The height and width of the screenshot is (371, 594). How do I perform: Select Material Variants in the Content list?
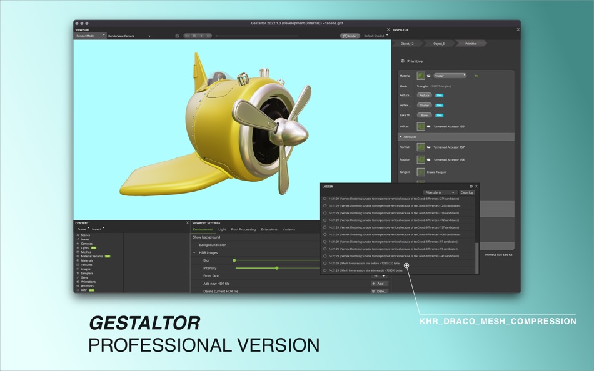(92, 256)
